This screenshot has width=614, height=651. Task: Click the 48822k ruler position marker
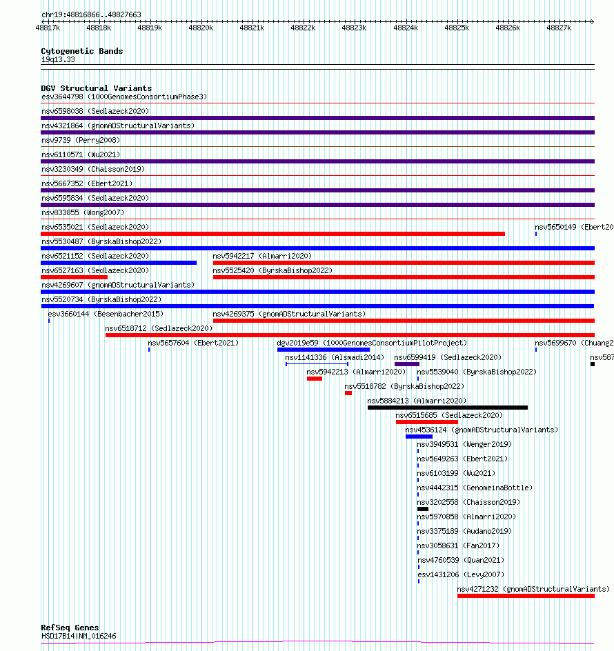303,28
